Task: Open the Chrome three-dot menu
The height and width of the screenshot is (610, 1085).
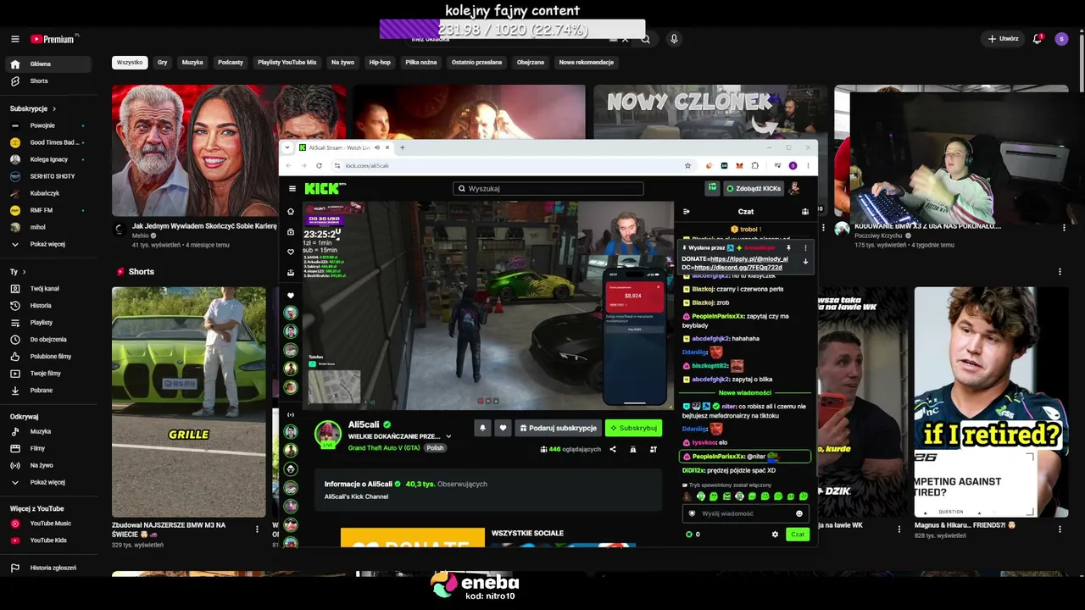Action: (x=808, y=166)
